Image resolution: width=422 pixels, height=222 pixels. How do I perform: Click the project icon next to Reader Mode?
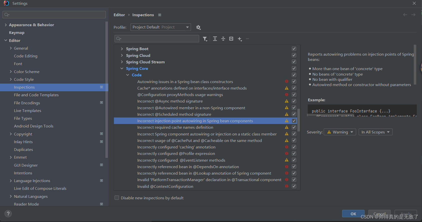click(x=101, y=204)
